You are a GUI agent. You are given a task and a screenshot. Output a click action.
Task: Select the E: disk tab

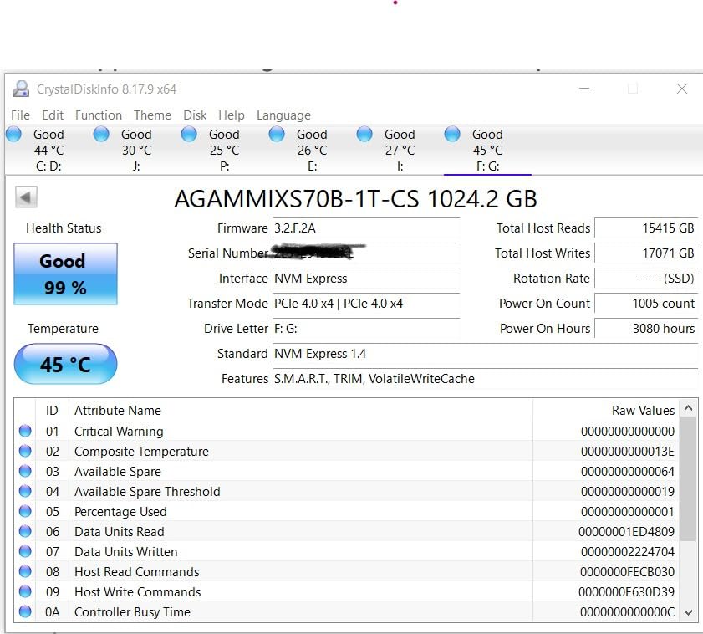[312, 151]
